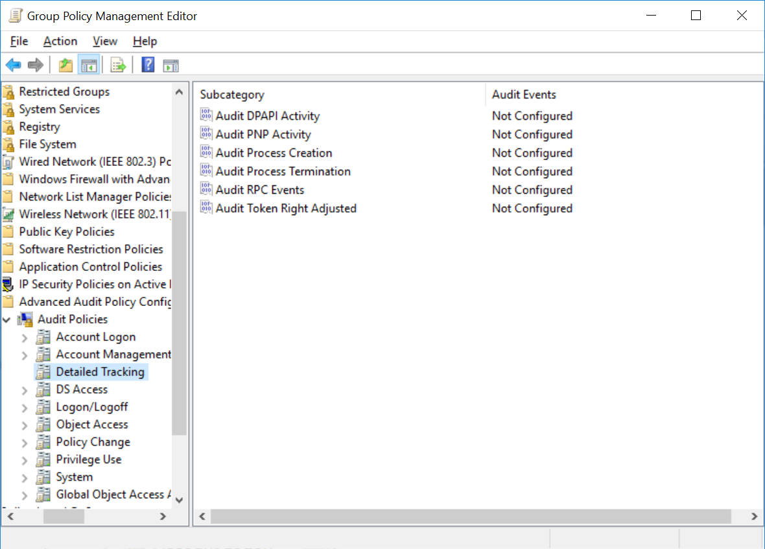Select Audit RPC Events entry

point(259,190)
